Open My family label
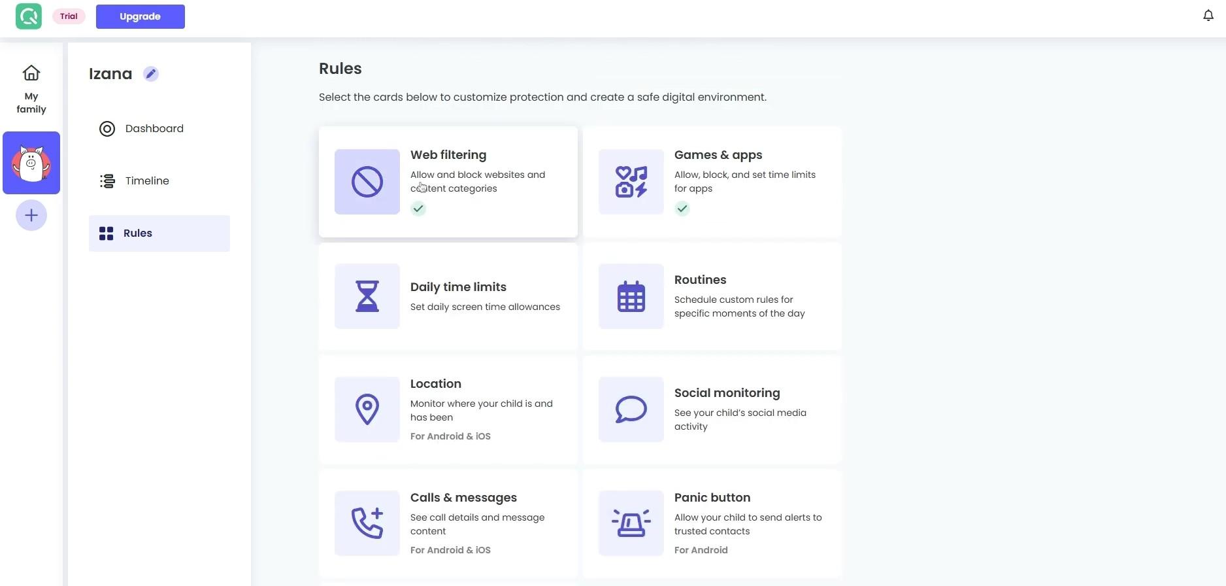Viewport: 1226px width, 586px height. click(31, 103)
